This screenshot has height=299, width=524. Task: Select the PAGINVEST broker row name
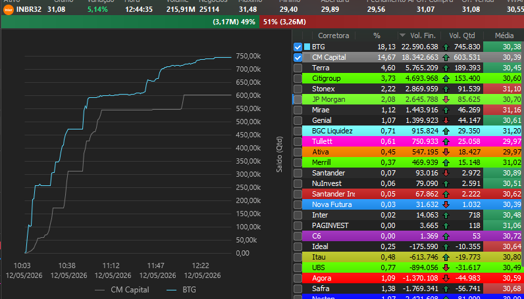coord(330,225)
